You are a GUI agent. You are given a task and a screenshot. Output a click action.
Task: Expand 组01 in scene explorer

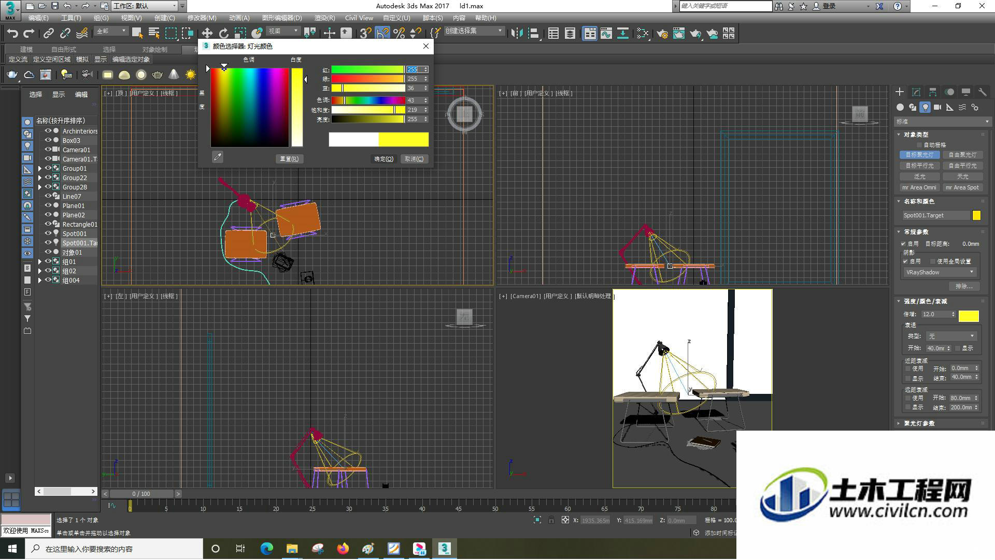coord(40,262)
